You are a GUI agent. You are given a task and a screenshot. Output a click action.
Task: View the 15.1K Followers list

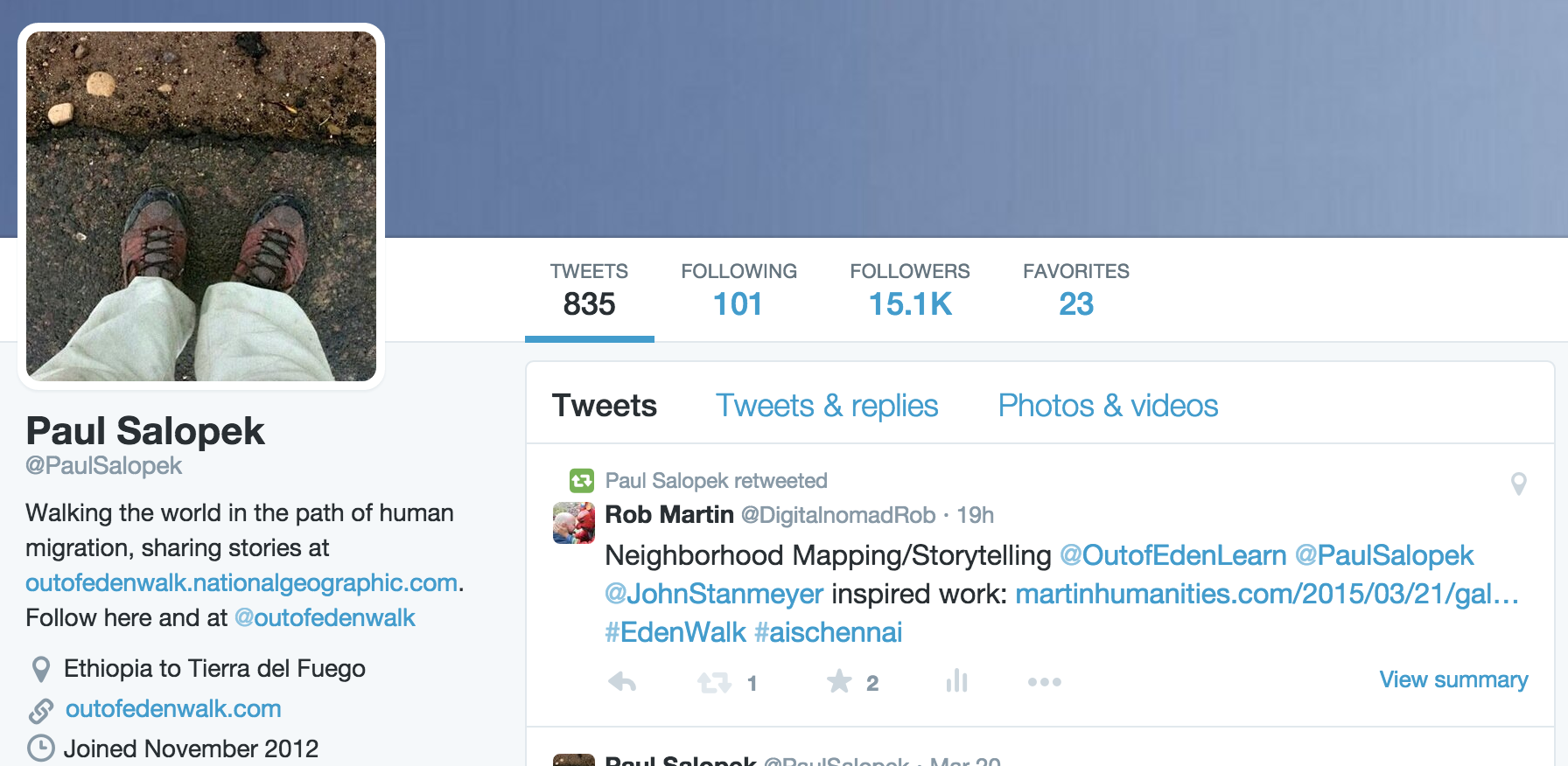pyautogui.click(x=909, y=291)
